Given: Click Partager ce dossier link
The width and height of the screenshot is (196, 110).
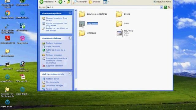Looking at the screenshot, I should pos(54,55).
